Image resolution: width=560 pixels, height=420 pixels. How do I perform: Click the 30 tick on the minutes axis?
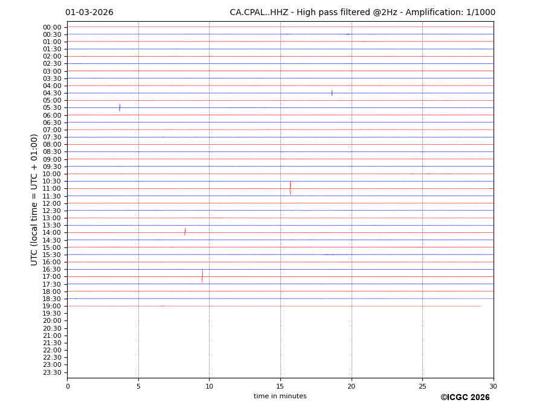[493, 386]
